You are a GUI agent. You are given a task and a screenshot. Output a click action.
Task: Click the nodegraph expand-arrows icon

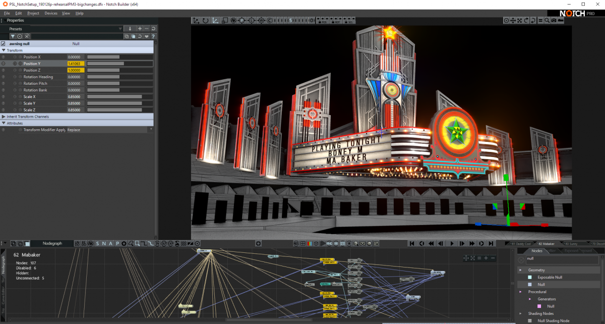472,258
